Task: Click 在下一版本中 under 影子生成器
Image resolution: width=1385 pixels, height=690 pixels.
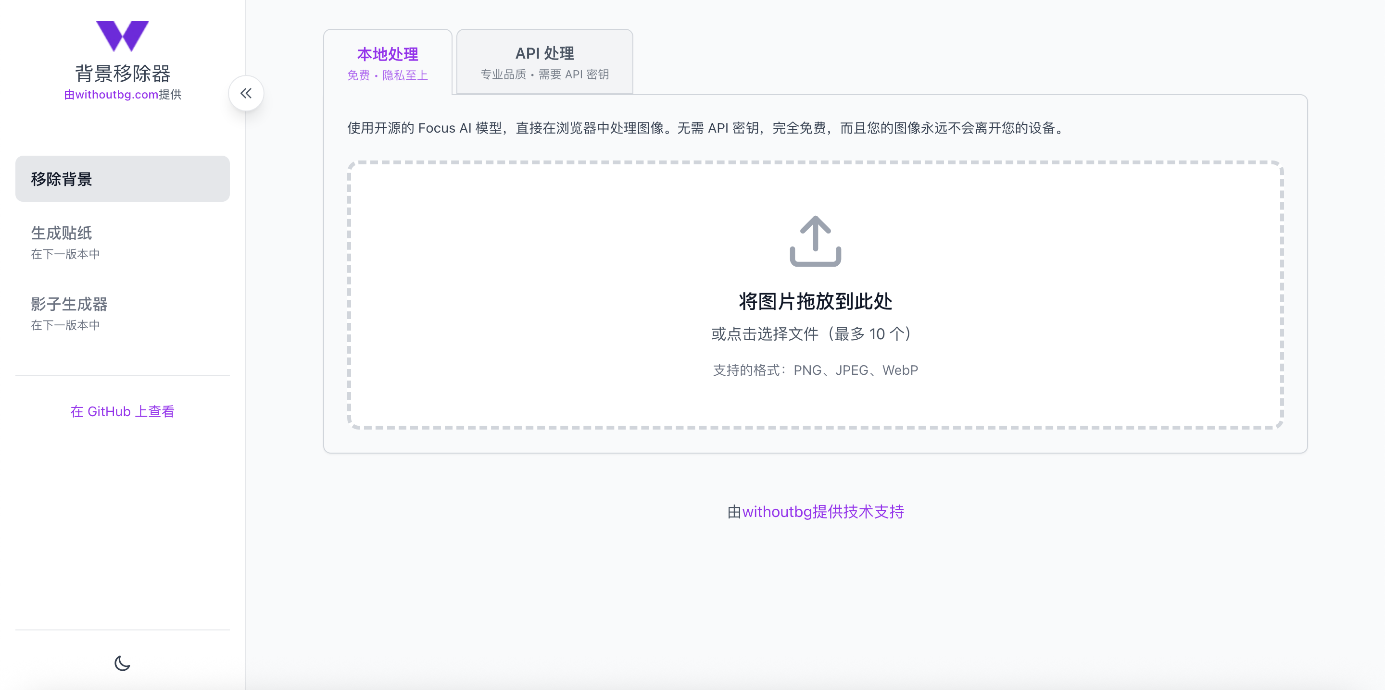Action: pos(65,325)
